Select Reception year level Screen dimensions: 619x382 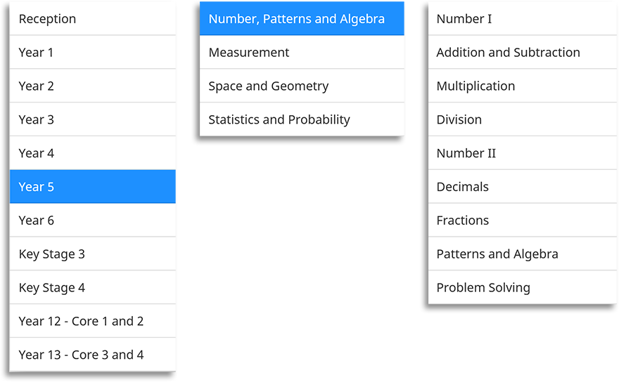[x=47, y=19]
